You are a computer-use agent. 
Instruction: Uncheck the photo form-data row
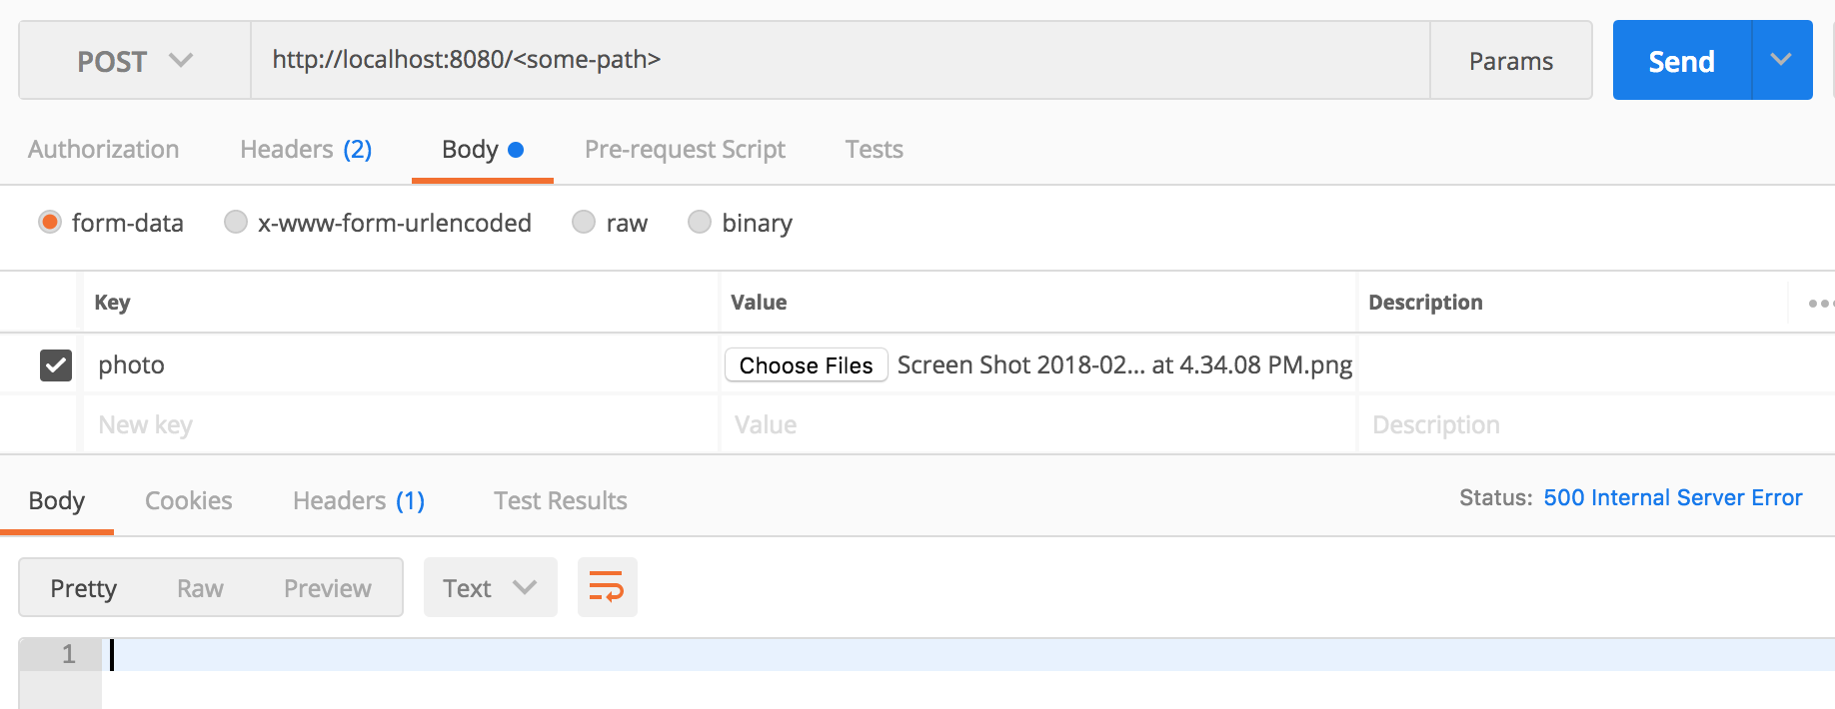pyautogui.click(x=56, y=364)
